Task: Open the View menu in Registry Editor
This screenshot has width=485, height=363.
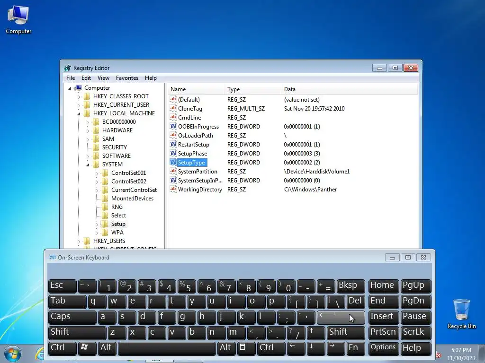Action: coord(103,78)
